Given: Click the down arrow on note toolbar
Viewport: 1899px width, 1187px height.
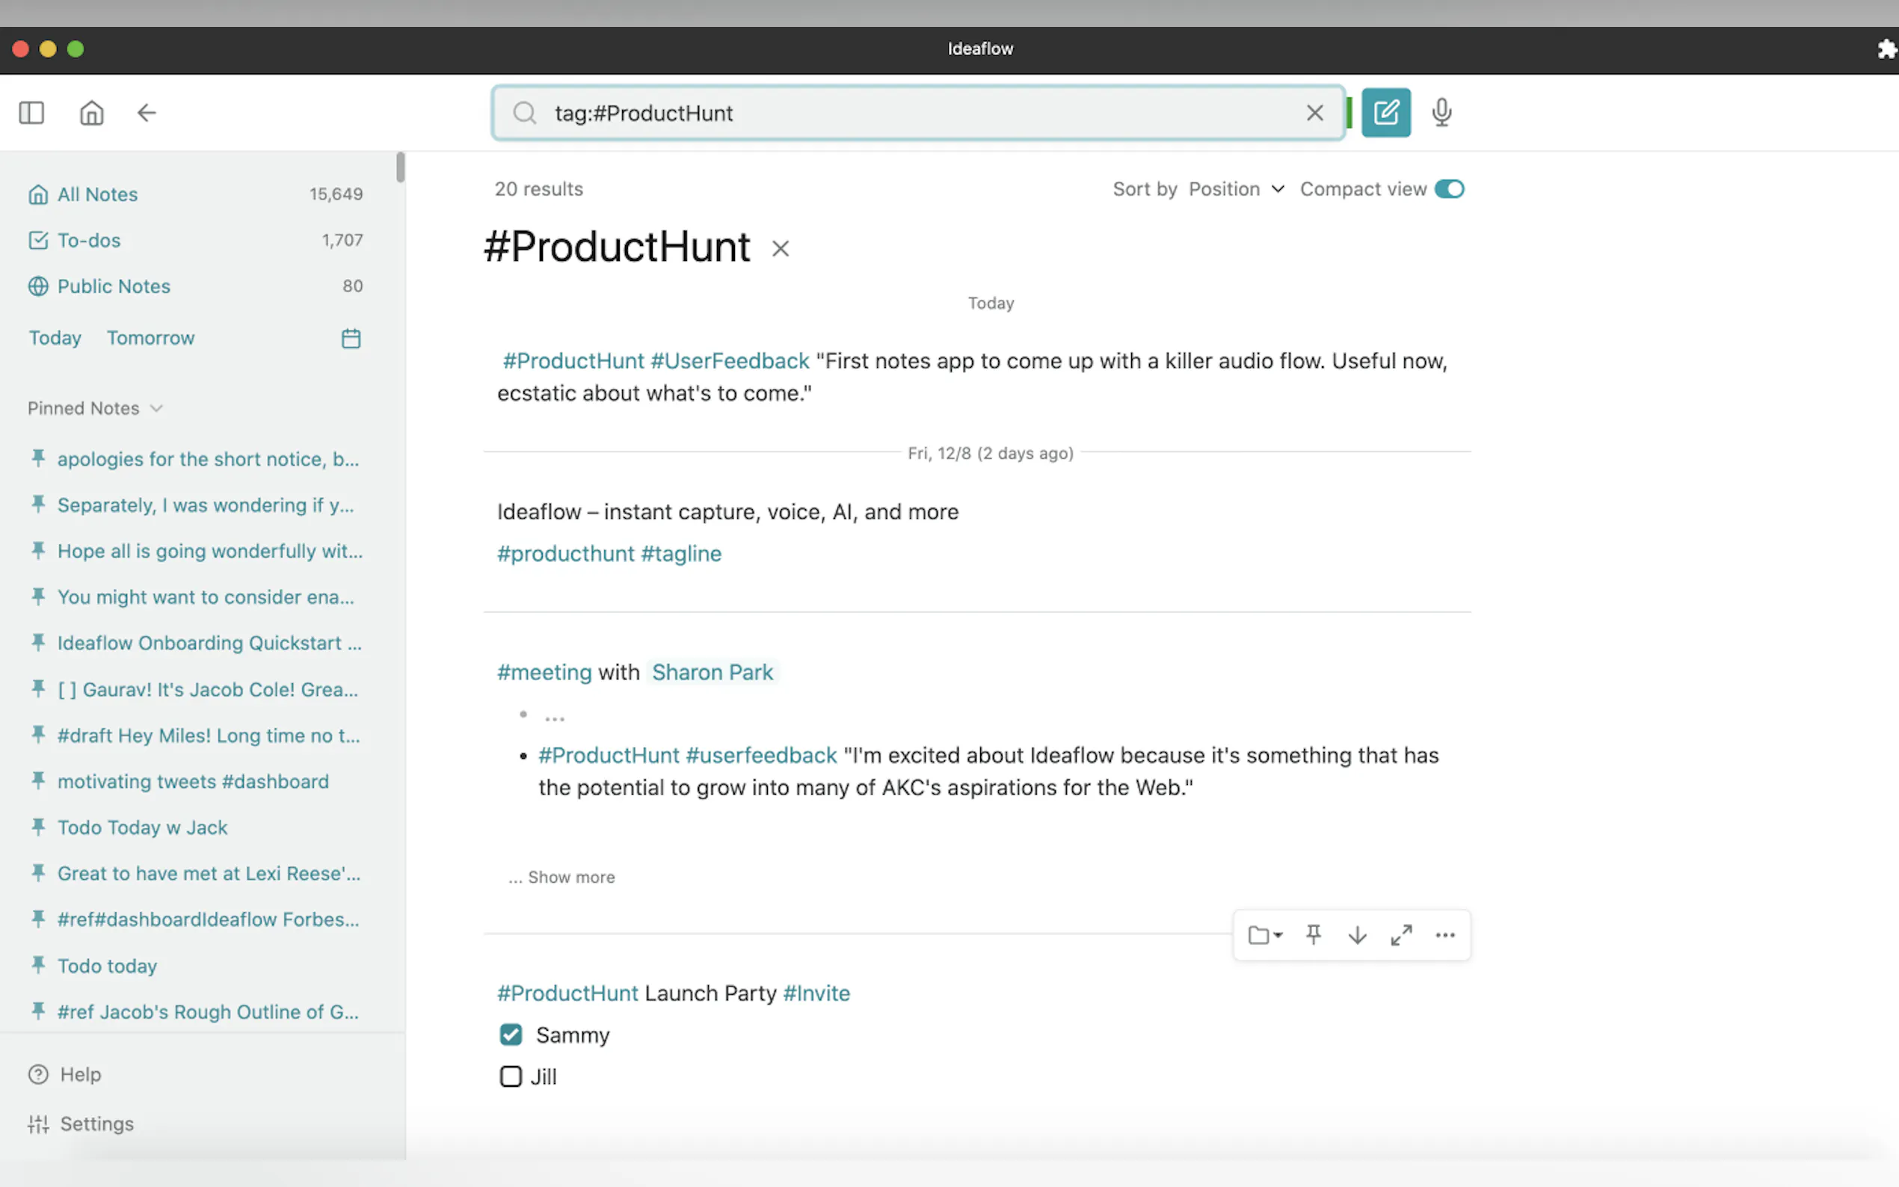Looking at the screenshot, I should (x=1357, y=935).
